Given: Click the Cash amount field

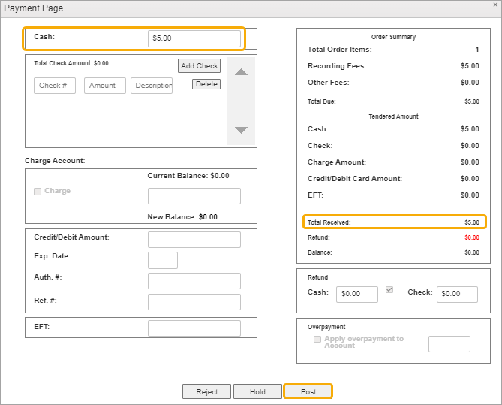Looking at the screenshot, I should point(194,38).
